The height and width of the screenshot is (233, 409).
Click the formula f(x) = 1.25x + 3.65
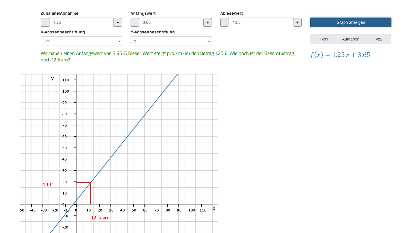click(340, 55)
